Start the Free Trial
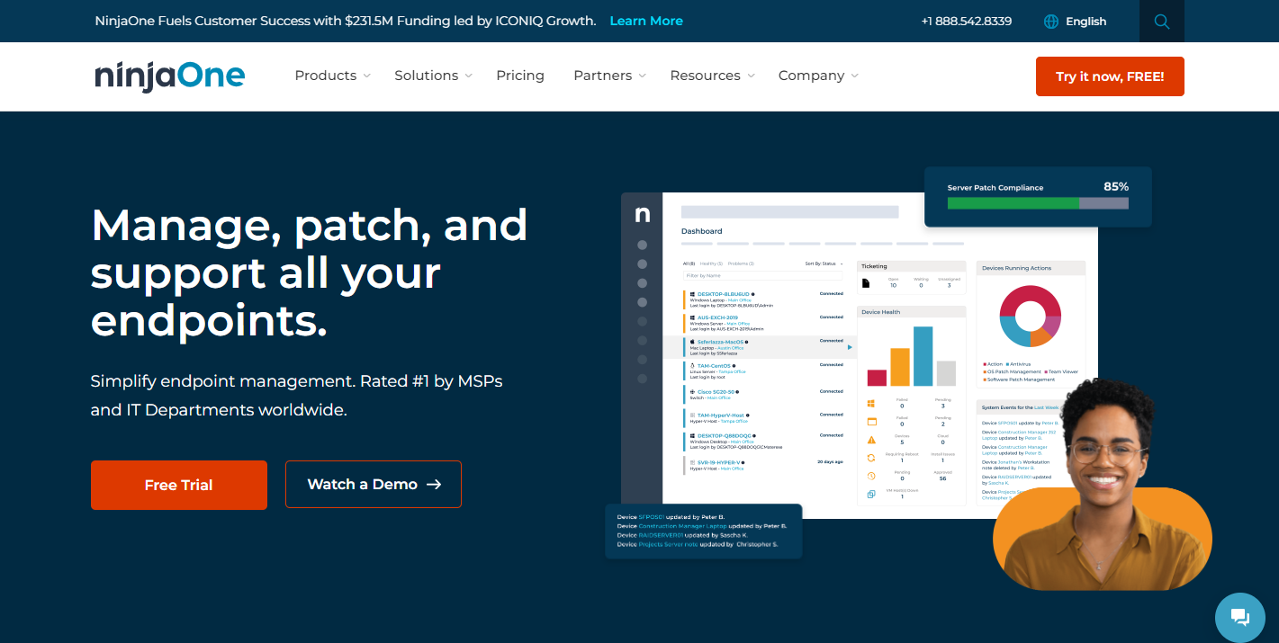1279x643 pixels. (x=179, y=485)
